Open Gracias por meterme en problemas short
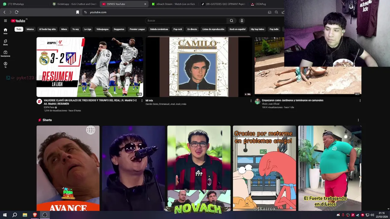390x219 pixels. point(264,168)
